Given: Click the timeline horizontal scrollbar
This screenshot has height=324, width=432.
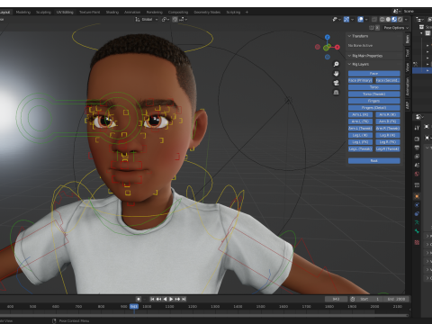Looking at the screenshot, I should (204, 316).
